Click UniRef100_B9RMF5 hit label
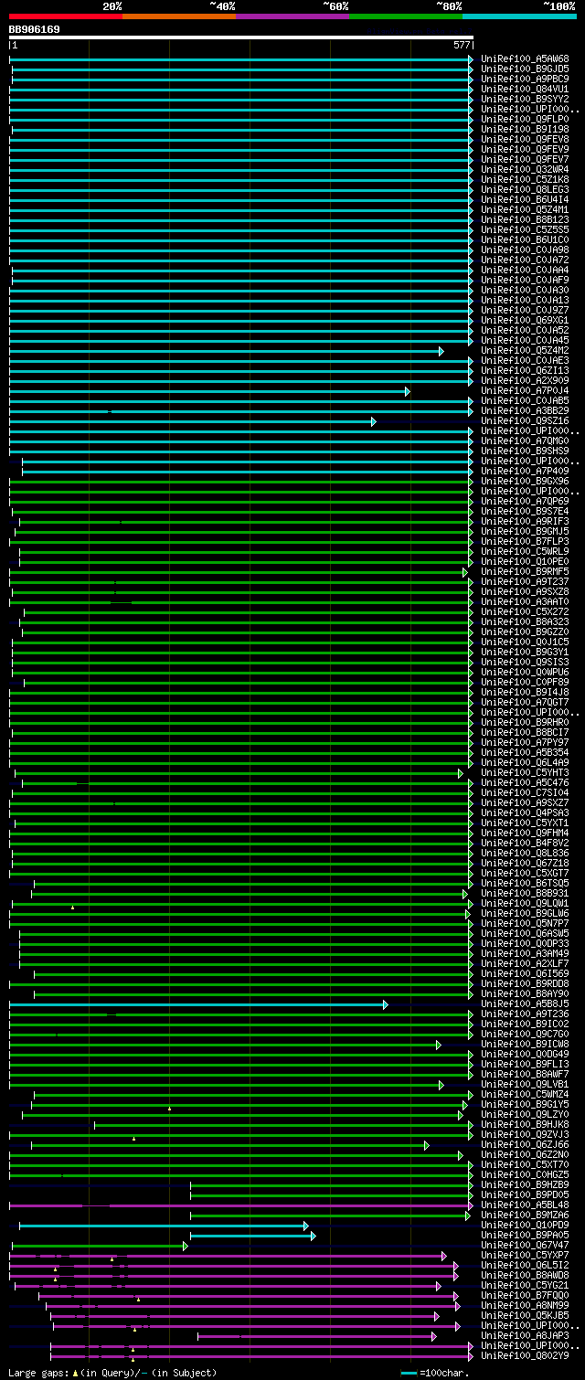The width and height of the screenshot is (585, 1380). pyautogui.click(x=525, y=571)
